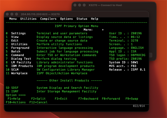This screenshot has height=118, width=167.
Task: Select option 1 View
Action: (x=12, y=37)
